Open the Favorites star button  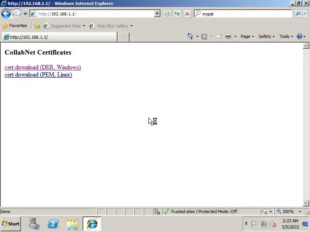14,26
